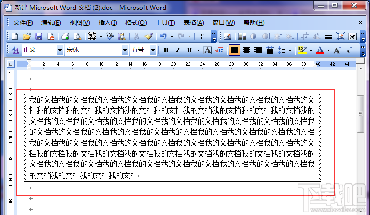Increase picture brightness icon
Image resolution: width=370 pixels, height=215 pixels.
coord(278,36)
